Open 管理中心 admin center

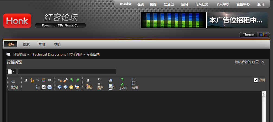click(243, 4)
